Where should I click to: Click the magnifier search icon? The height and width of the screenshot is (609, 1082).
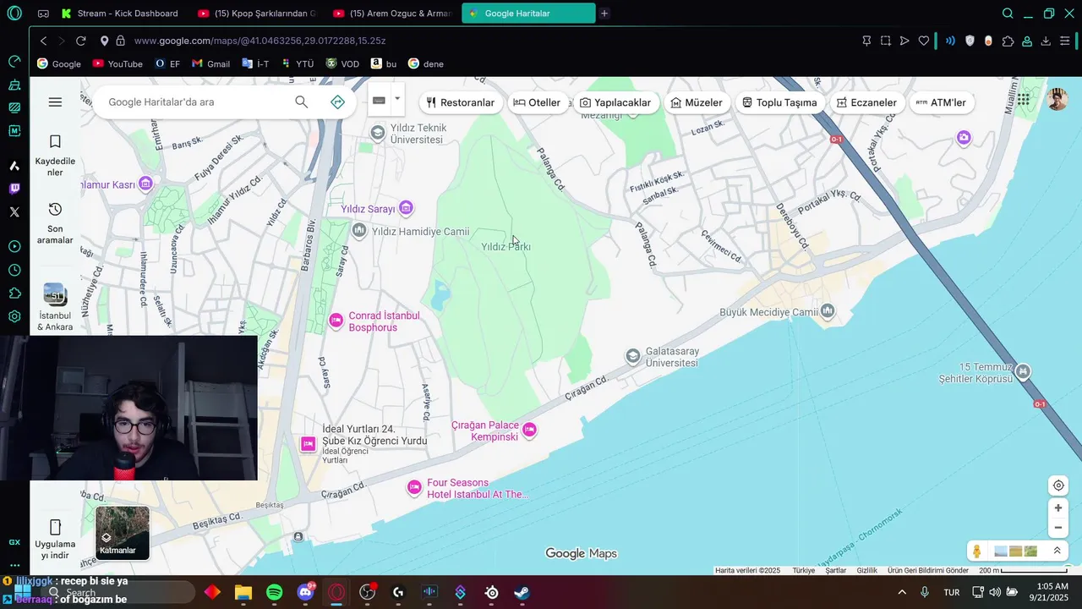301,102
